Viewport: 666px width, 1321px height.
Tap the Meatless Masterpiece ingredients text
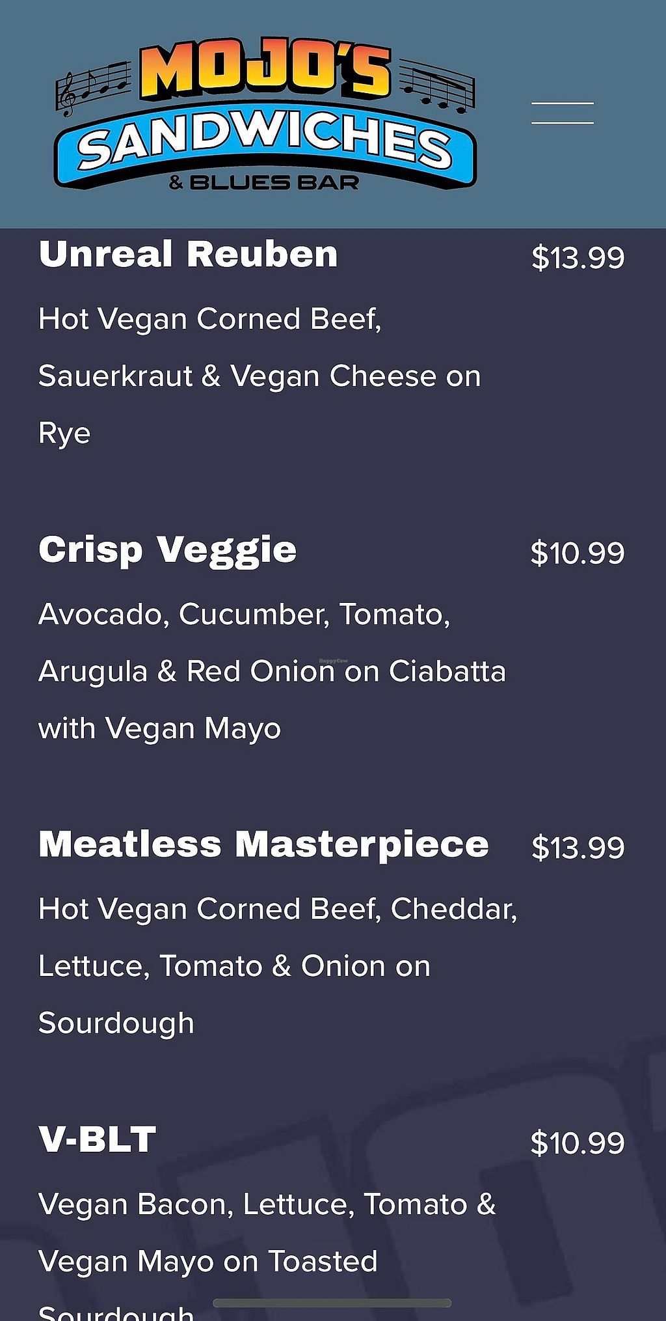pos(277,966)
